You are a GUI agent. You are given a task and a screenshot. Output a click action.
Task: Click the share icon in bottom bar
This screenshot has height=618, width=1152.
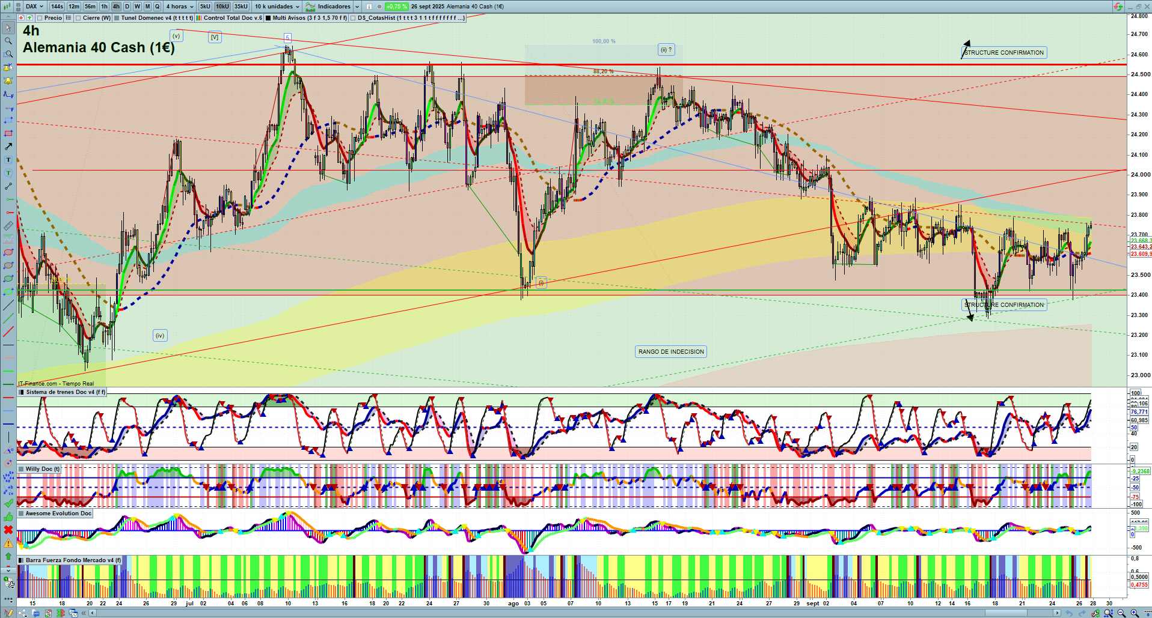pyautogui.click(x=23, y=613)
